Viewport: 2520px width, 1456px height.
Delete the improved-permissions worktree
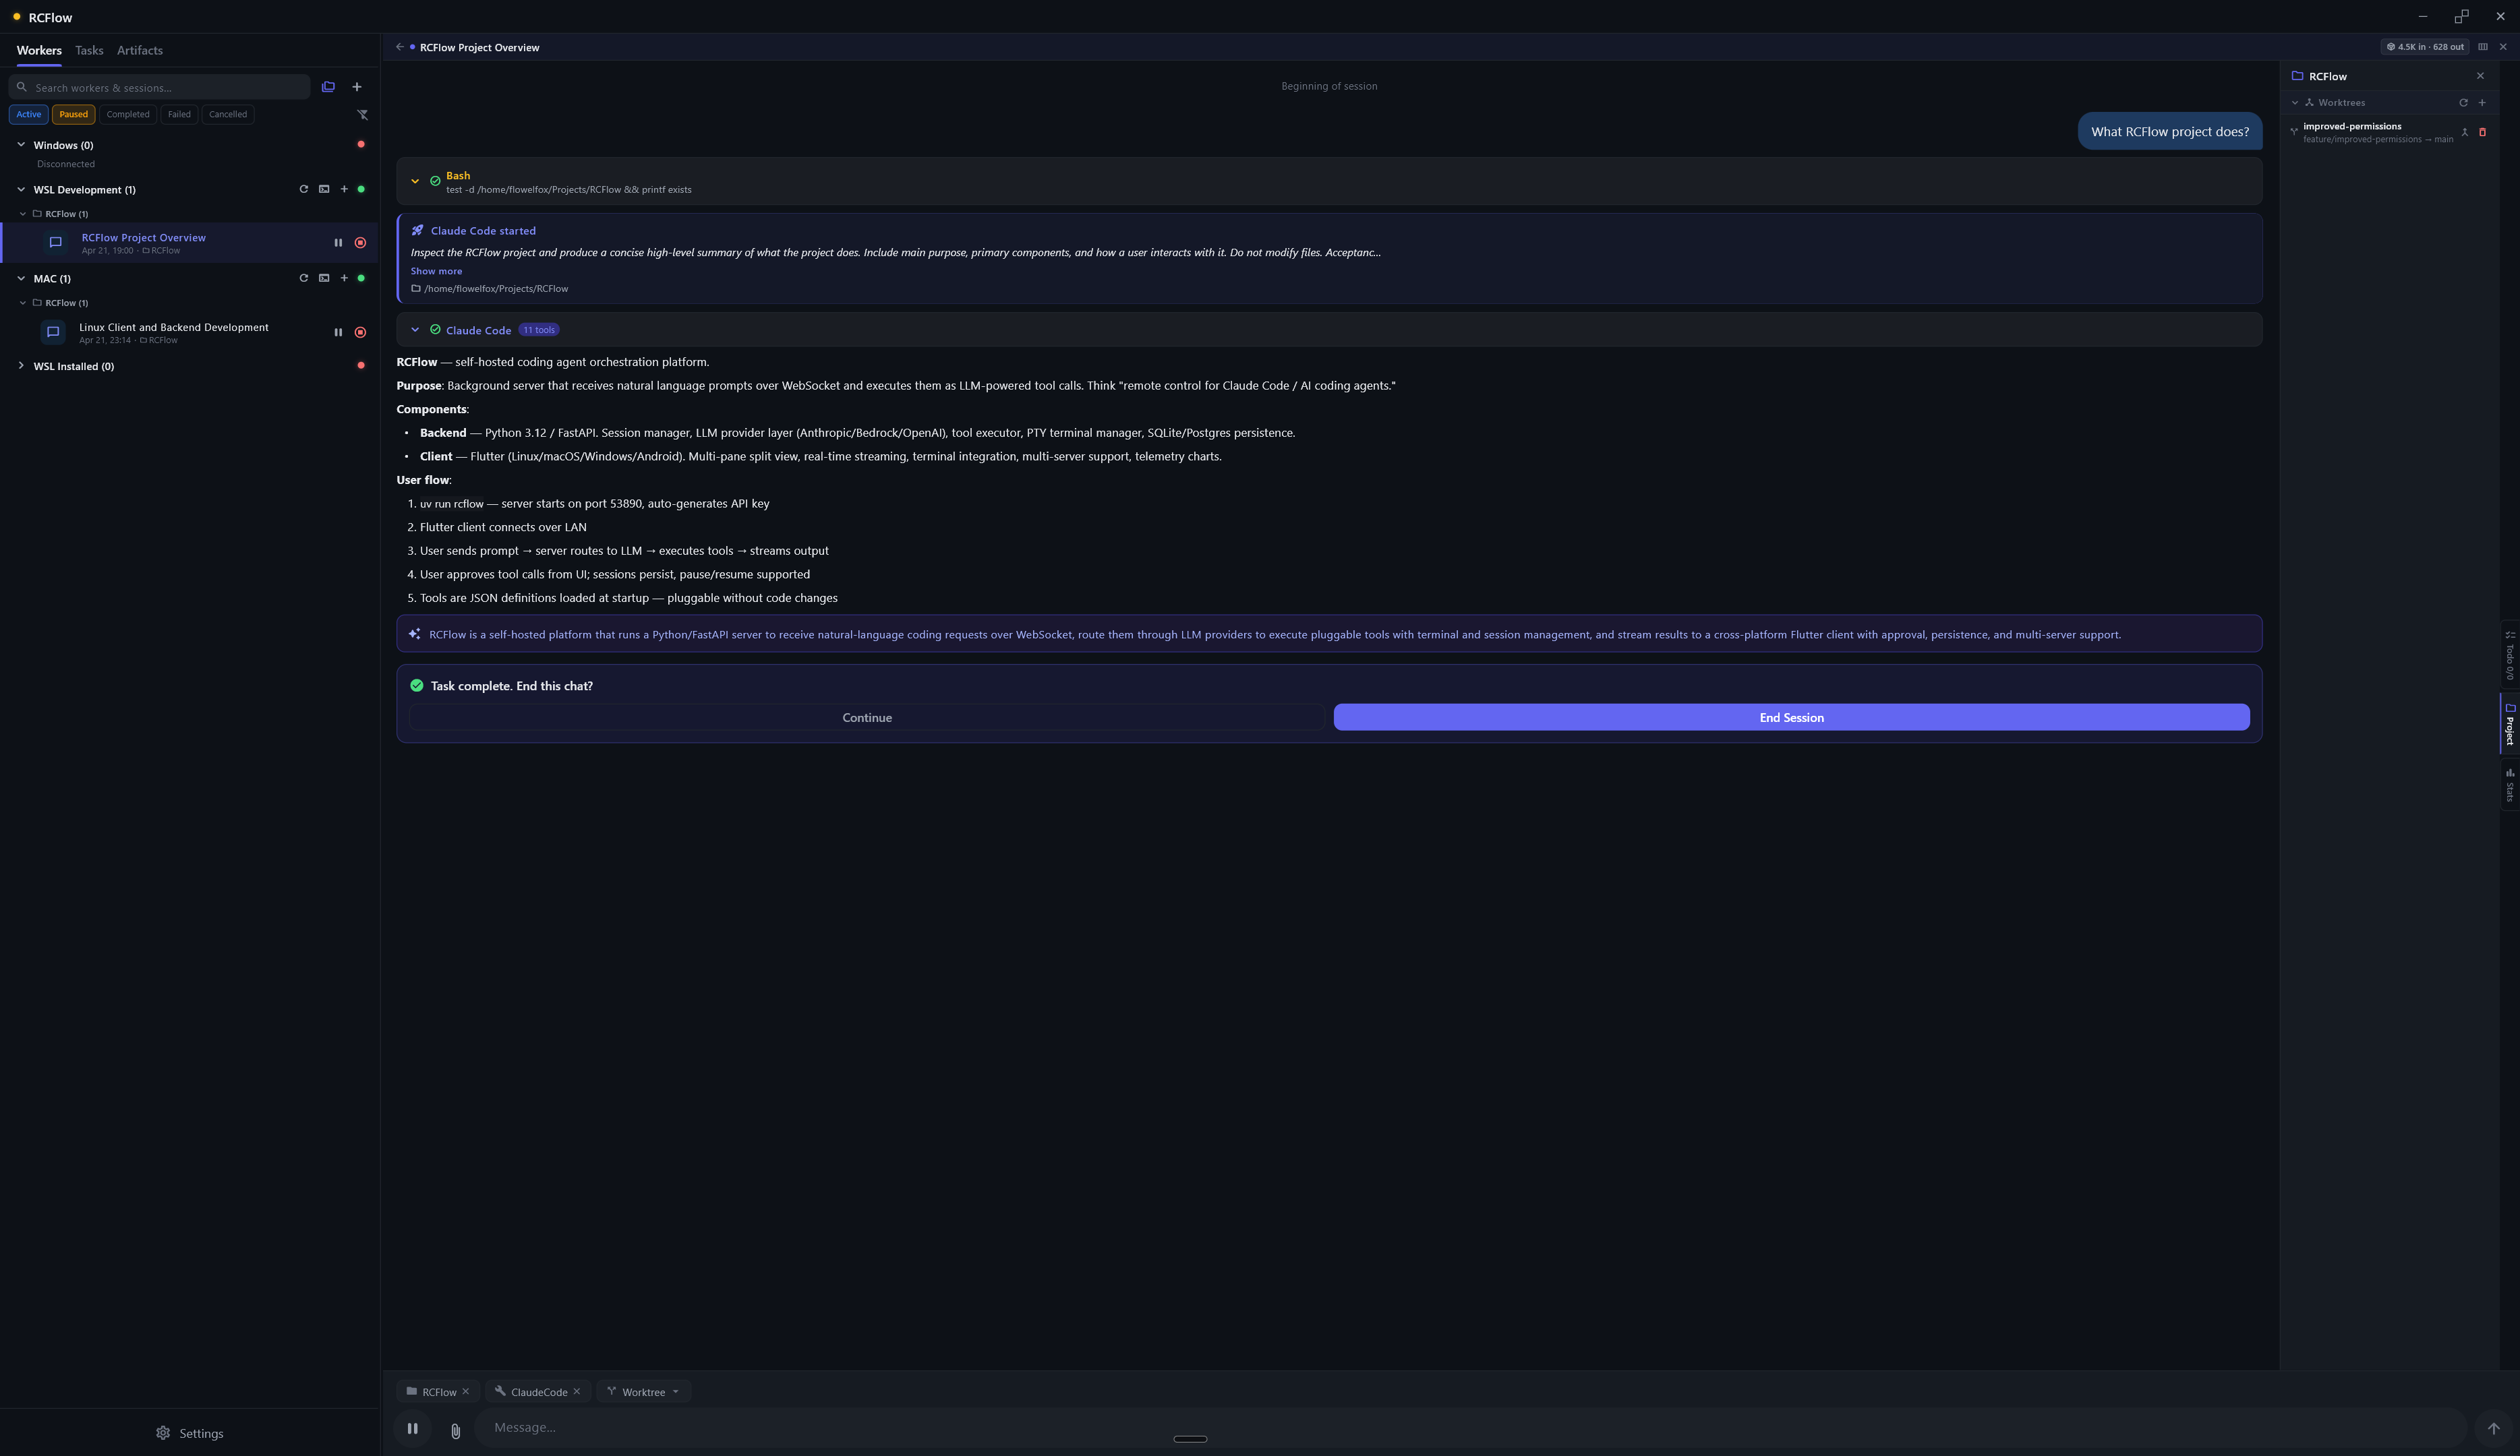click(x=2482, y=132)
